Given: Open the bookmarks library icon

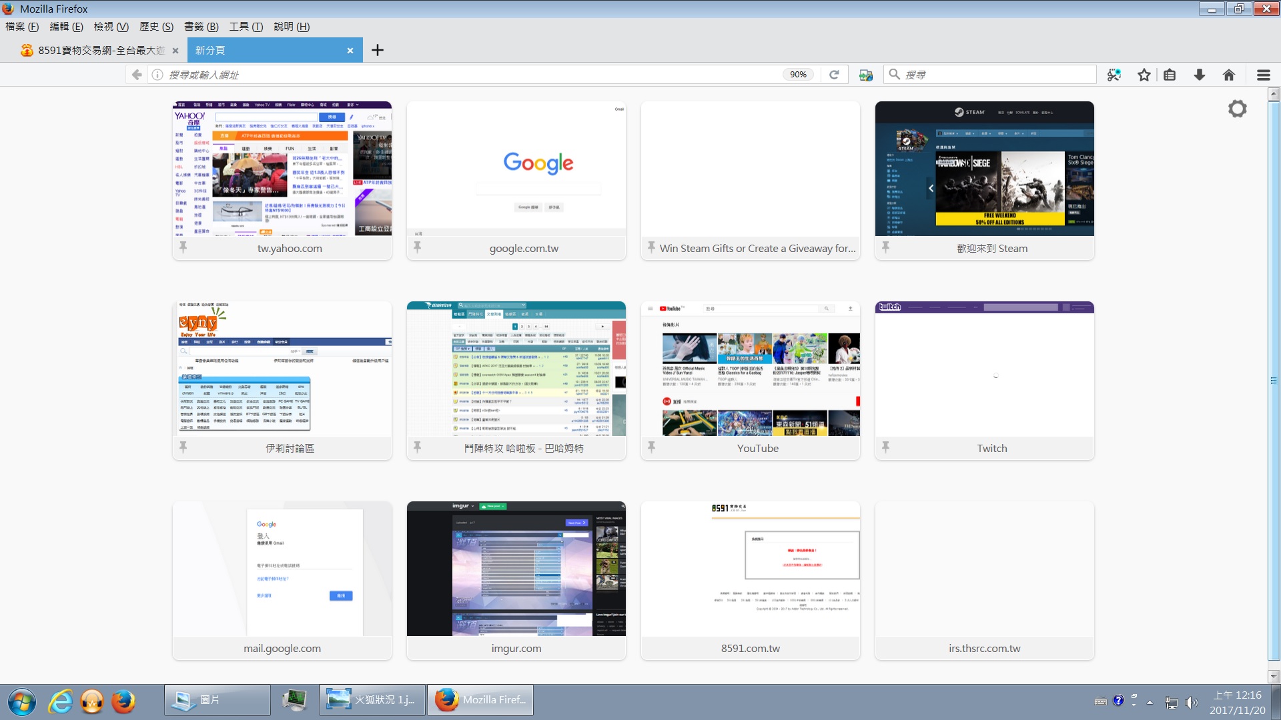Looking at the screenshot, I should click(x=1170, y=75).
